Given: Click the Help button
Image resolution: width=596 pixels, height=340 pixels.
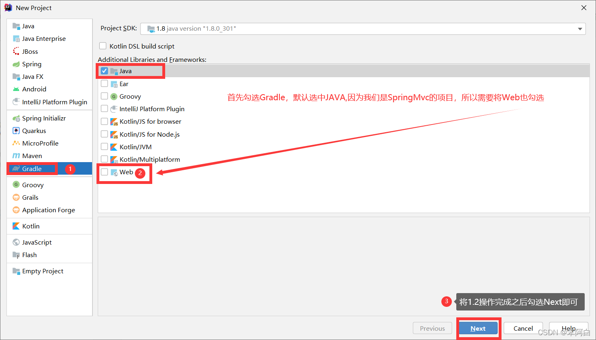Looking at the screenshot, I should pos(569,328).
